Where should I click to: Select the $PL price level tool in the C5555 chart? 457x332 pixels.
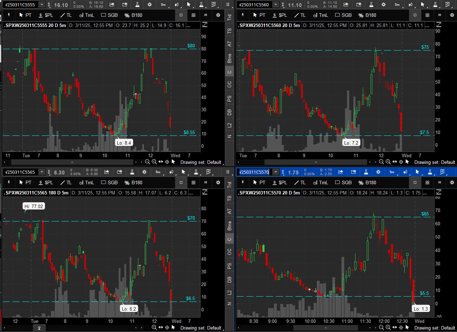tap(46, 15)
